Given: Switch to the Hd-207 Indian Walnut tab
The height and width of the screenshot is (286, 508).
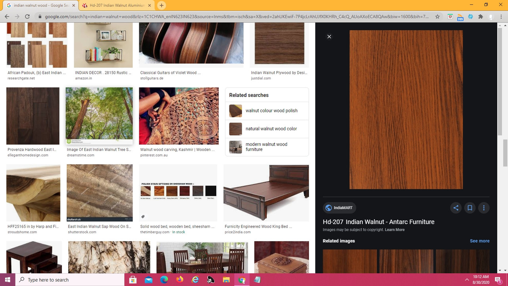Looking at the screenshot, I should coord(117,6).
